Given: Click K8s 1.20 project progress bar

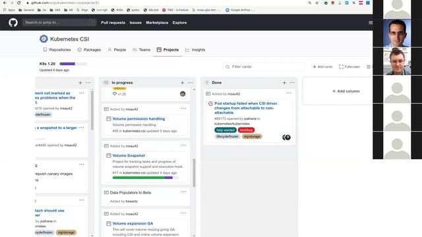Looking at the screenshot, I should (x=73, y=64).
